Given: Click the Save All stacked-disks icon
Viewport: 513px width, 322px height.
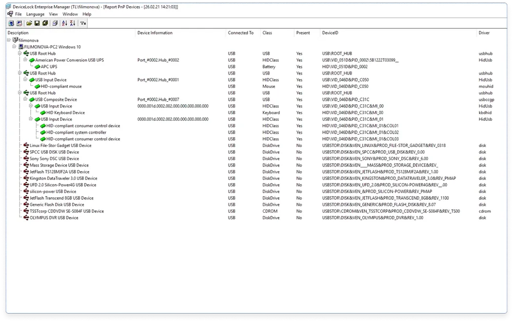Looking at the screenshot, I should pos(45,23).
